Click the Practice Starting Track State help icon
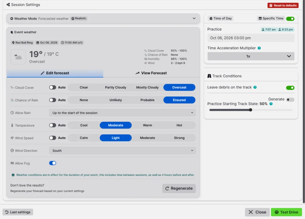Image resolution: width=305 pixels, height=219 pixels. 271,104
